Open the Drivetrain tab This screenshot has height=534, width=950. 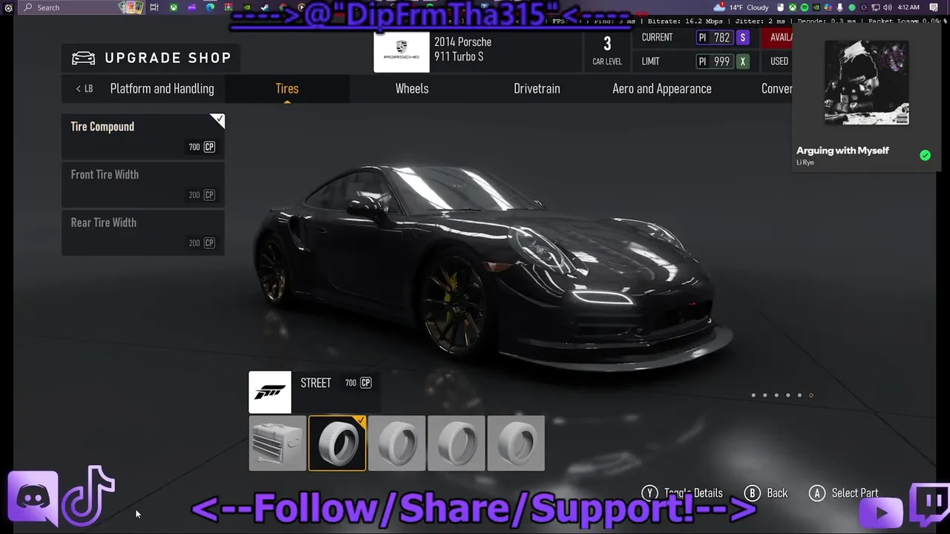click(537, 88)
